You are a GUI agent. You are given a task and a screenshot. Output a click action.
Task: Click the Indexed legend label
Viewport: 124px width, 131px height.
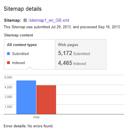[18, 63]
